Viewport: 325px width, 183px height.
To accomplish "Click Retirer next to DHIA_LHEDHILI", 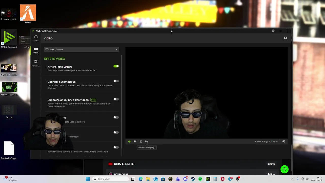I will coord(271,164).
